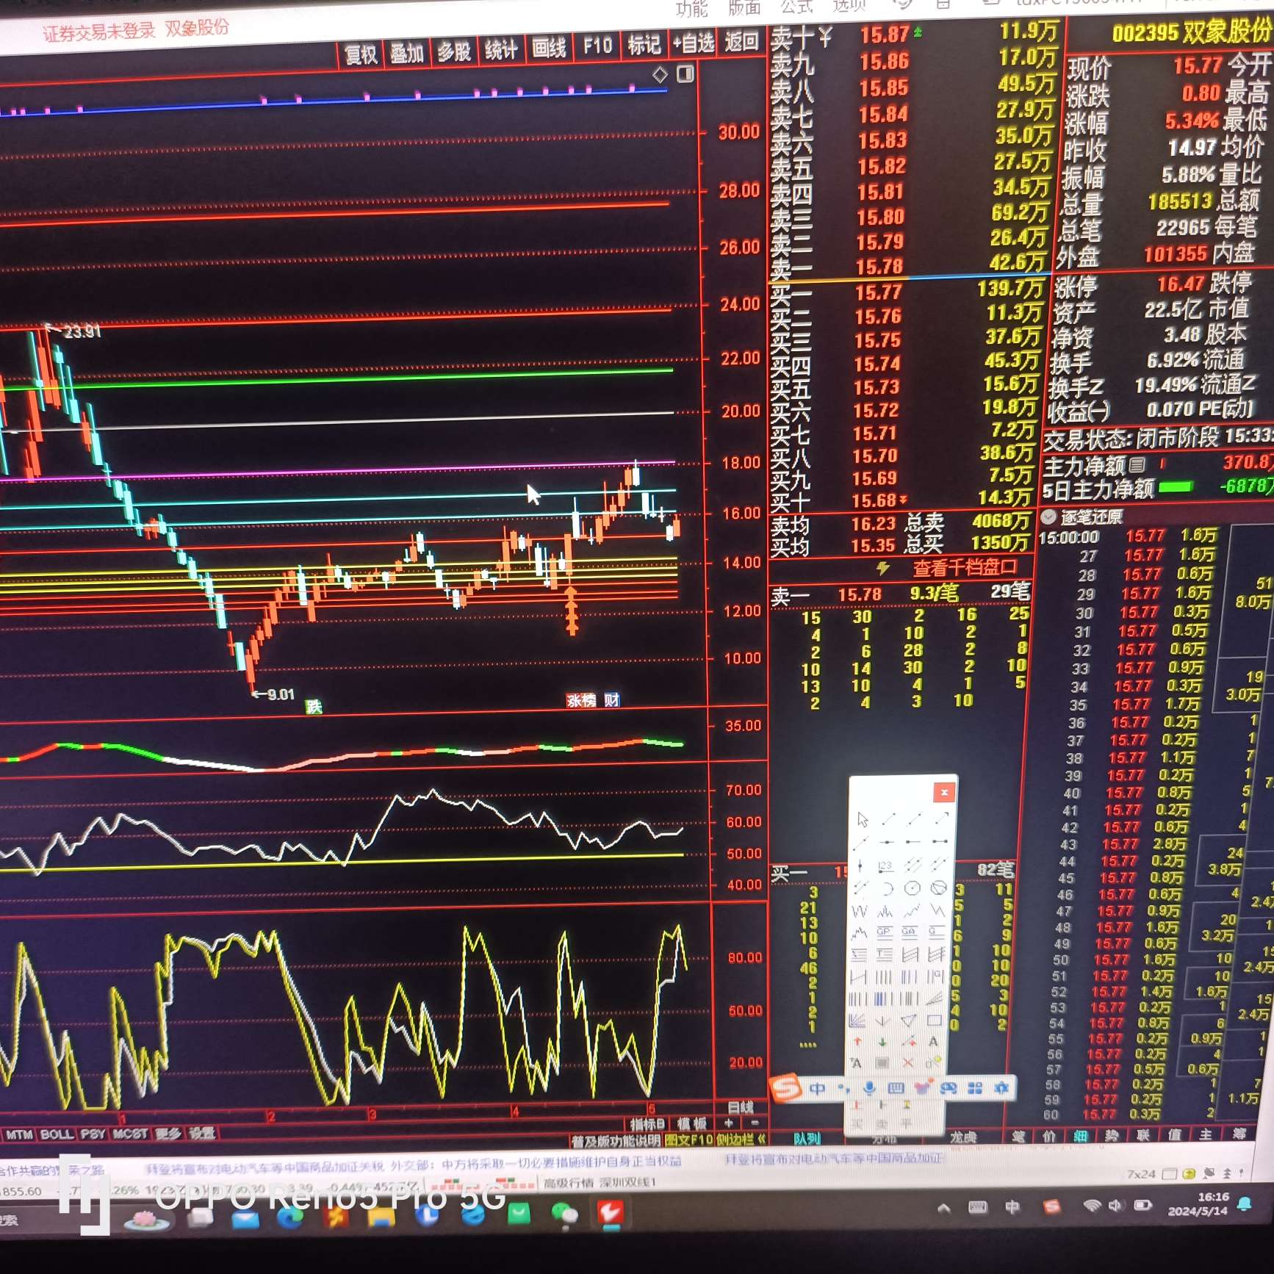This screenshot has width=1274, height=1274.
Task: Click the 标记 mark button
Action: coord(644,45)
